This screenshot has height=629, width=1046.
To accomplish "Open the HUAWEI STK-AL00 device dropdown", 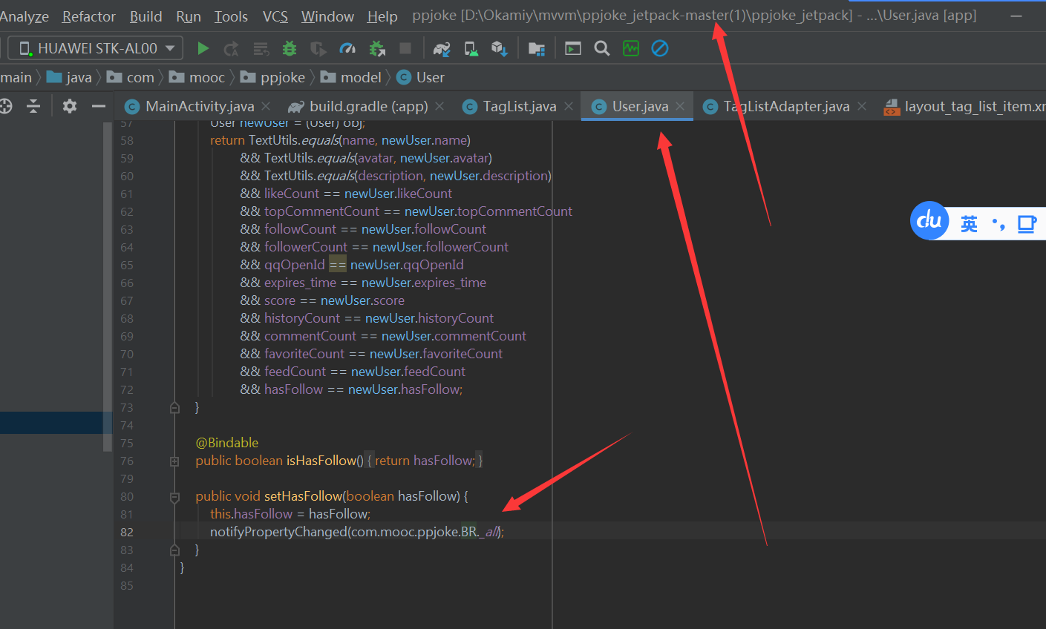I will pyautogui.click(x=96, y=48).
